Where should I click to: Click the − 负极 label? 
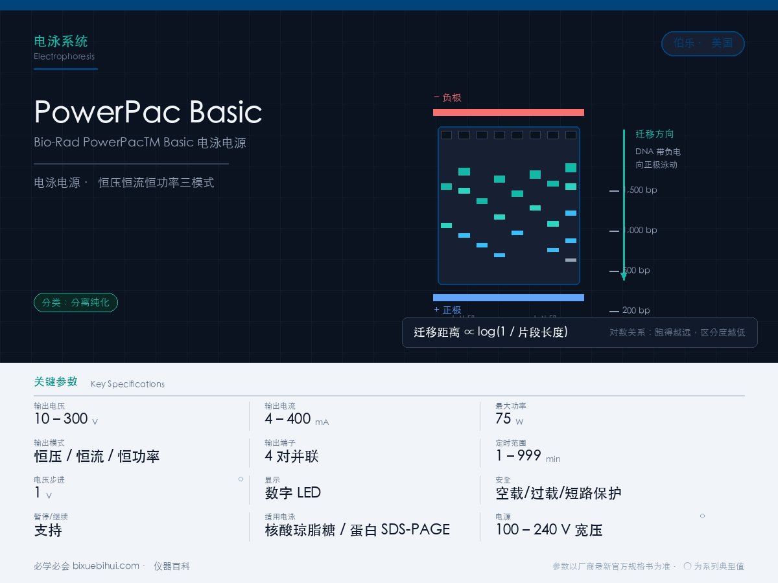pos(447,98)
